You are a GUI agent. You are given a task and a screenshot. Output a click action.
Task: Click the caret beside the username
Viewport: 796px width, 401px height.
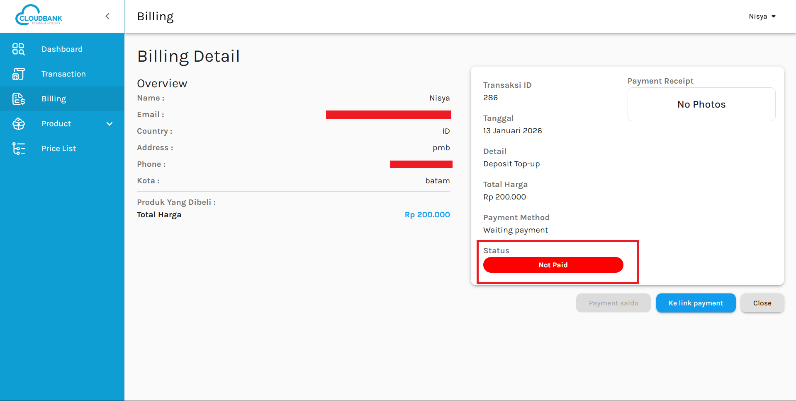(x=774, y=17)
